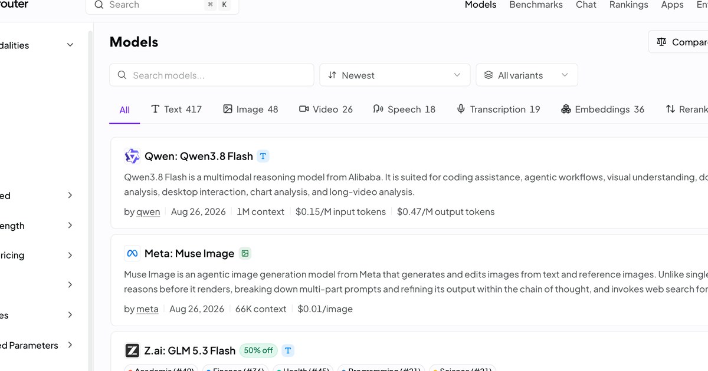Open the All variants dropdown
Viewport: 708px width, 371px height.
coord(527,75)
